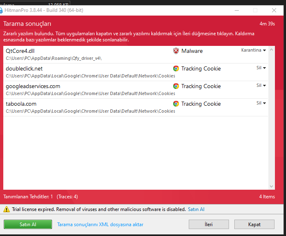Open the Sil dropdown for doubleclick.net
286x236 pixels.
click(x=261, y=68)
